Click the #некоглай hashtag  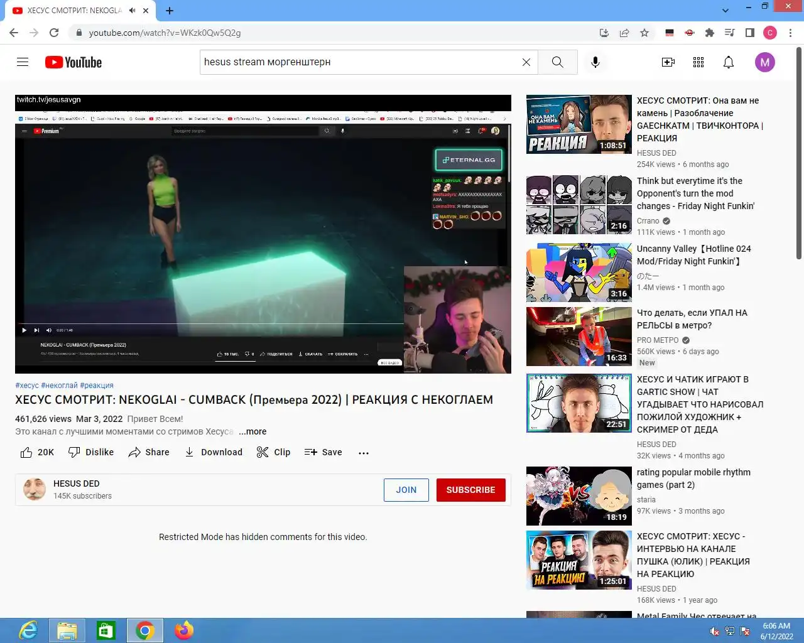pos(60,386)
